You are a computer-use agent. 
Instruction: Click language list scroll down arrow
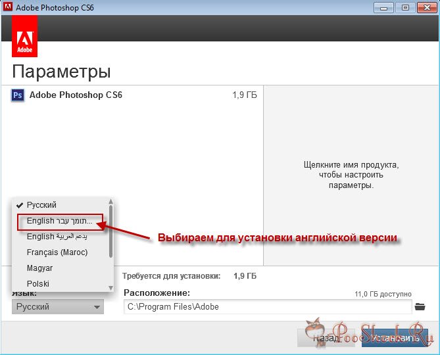click(x=111, y=288)
